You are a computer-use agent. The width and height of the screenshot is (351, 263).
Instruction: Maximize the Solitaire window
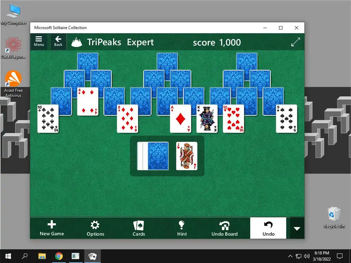coord(281,28)
